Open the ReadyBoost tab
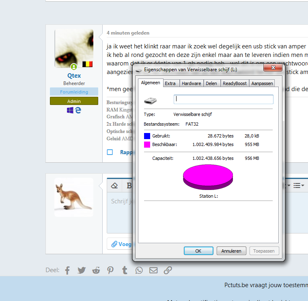Screen dimensions: 308x301 click(x=235, y=83)
